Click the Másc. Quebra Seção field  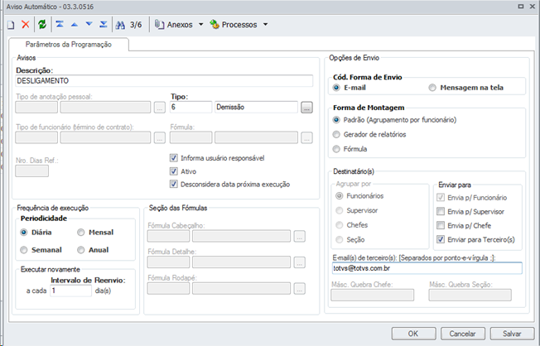[x=470, y=295]
